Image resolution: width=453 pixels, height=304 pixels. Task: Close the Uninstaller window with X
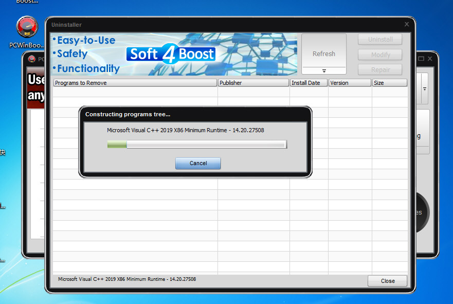click(x=407, y=25)
